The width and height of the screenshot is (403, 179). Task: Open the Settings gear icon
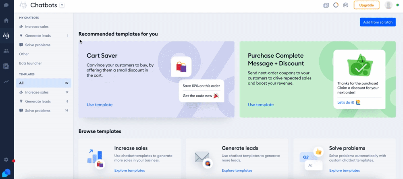(6, 160)
